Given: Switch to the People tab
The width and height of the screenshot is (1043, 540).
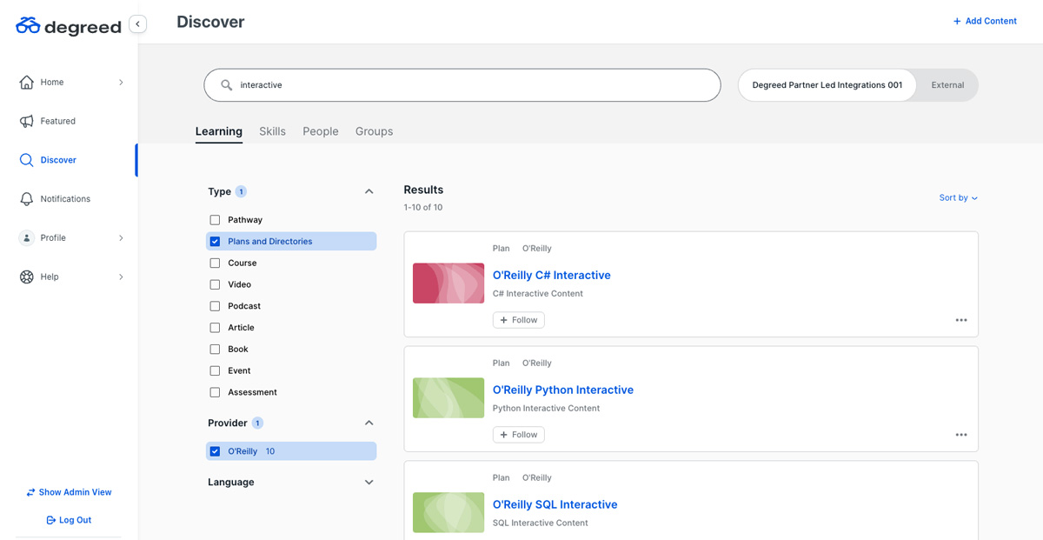Looking at the screenshot, I should click(x=321, y=131).
